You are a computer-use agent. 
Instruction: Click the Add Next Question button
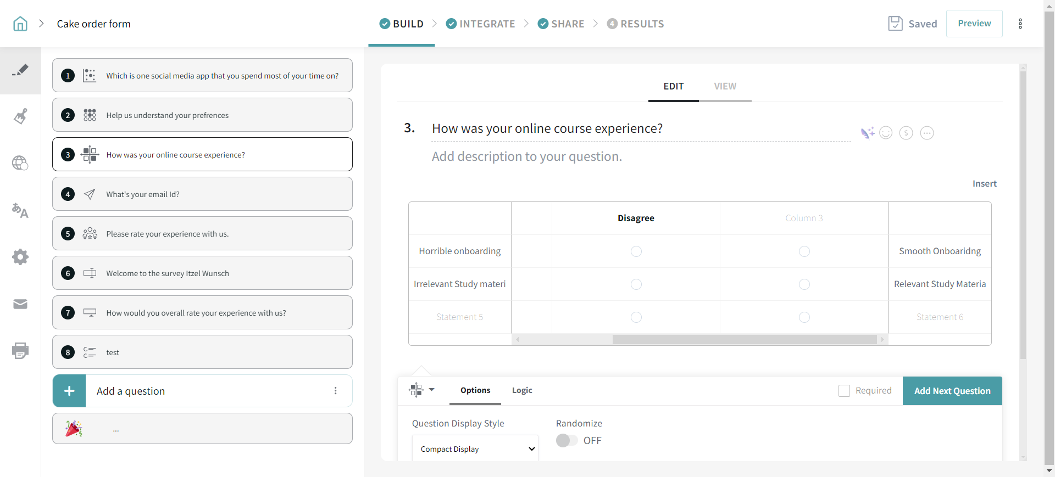pos(952,391)
